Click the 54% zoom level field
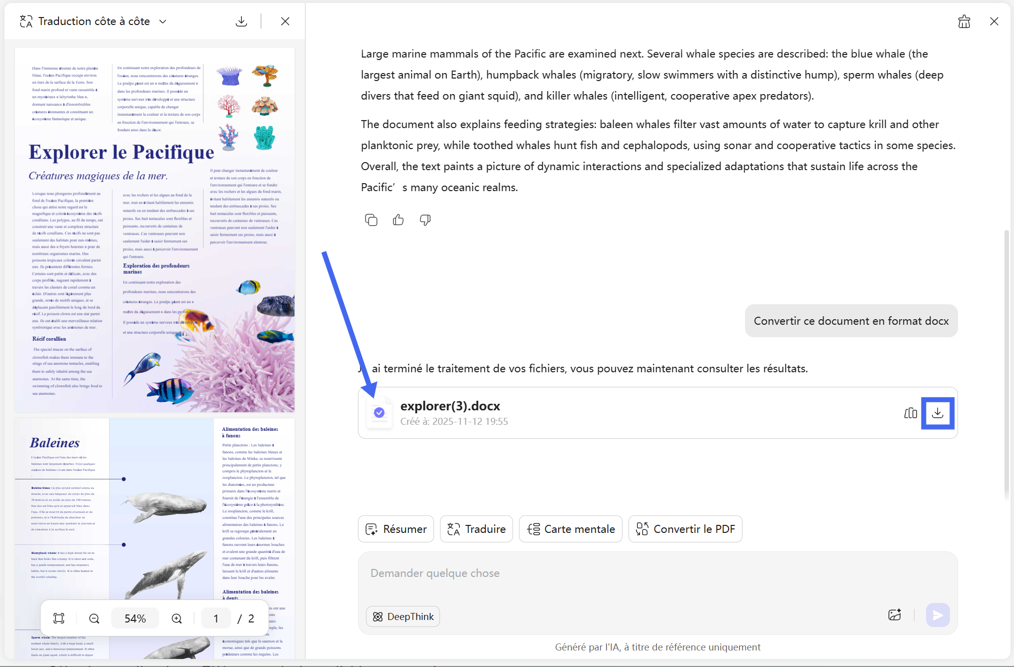1014x667 pixels. pos(135,618)
